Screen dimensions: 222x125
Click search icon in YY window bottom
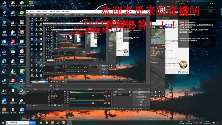[186, 72]
